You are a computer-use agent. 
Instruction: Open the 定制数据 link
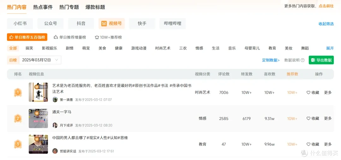271,60
